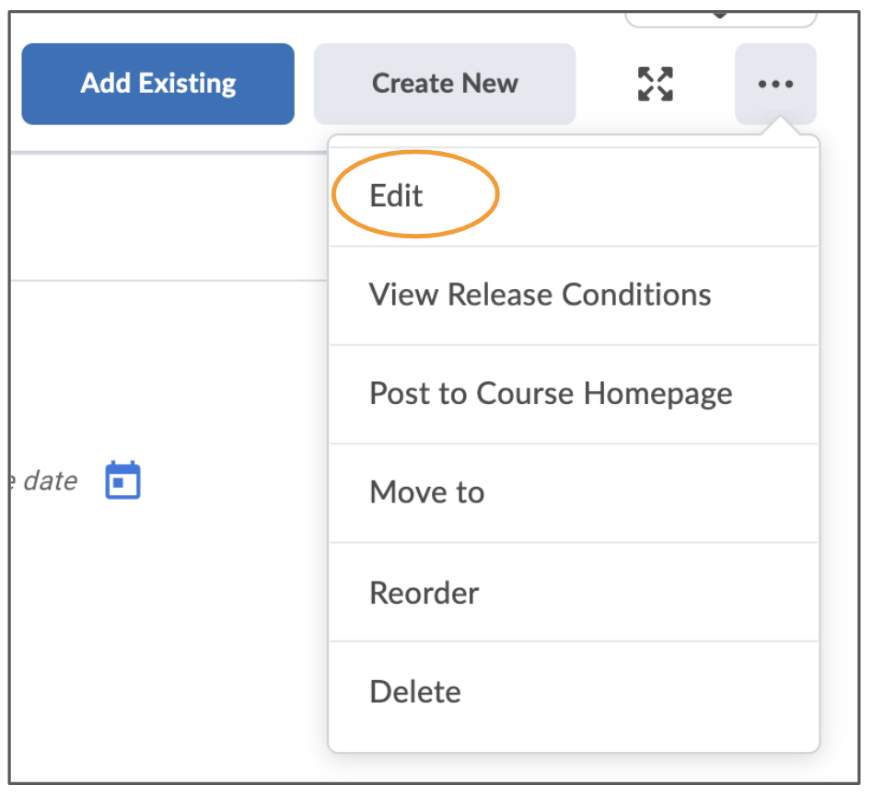Enter fullscreen mode with the four-arrow icon
Screen dimensions: 873x797
655,84
